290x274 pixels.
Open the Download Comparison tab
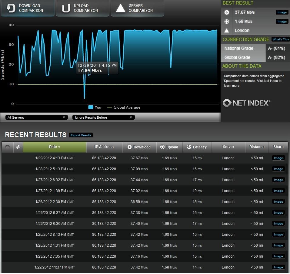(28, 8)
